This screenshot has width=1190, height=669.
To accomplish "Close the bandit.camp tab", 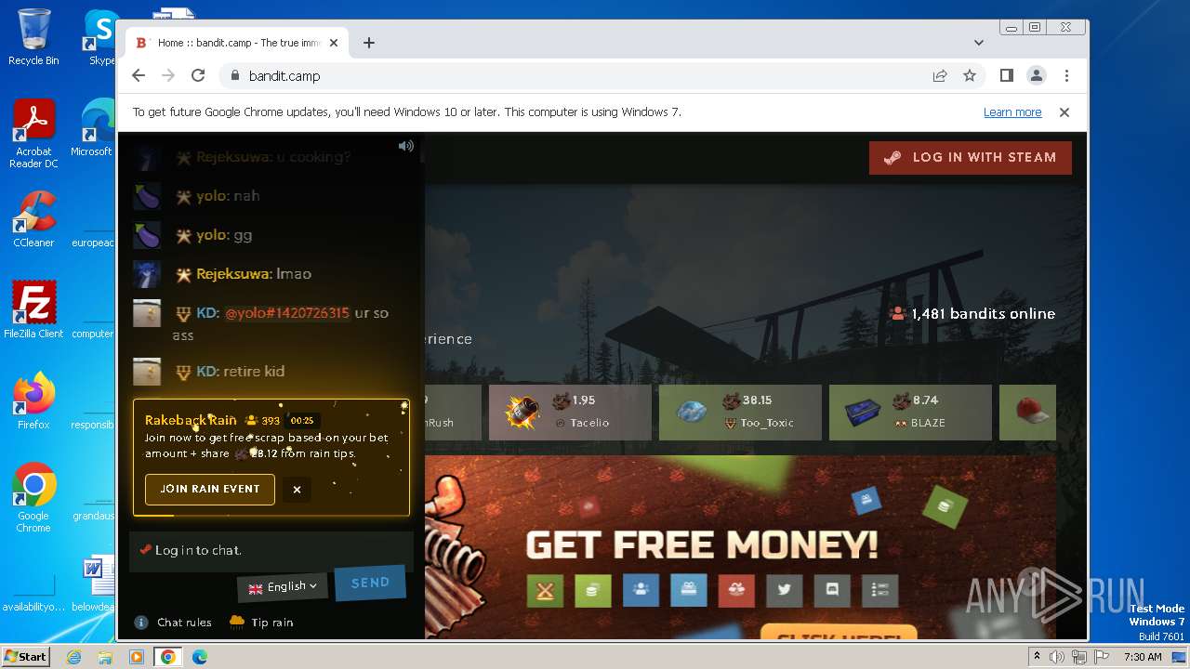I will point(334,43).
